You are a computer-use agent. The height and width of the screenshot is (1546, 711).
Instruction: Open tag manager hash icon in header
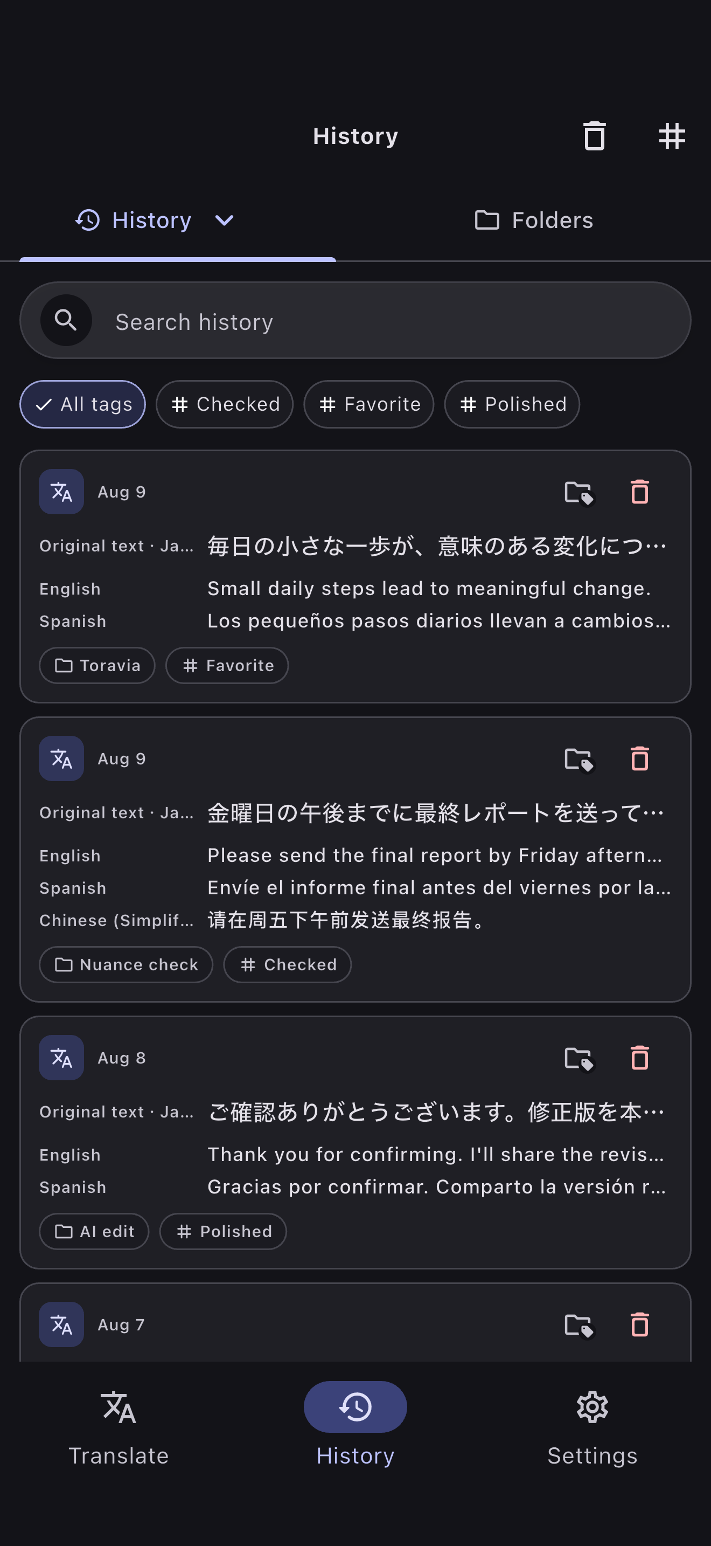672,136
